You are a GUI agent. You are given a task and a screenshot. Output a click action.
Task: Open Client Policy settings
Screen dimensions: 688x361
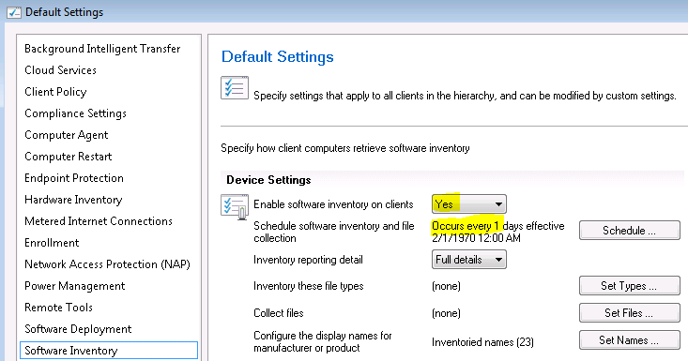[55, 92]
